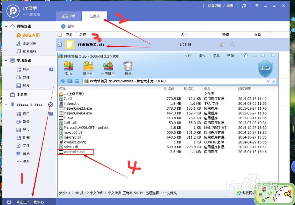The height and width of the screenshot is (205, 295).
Task: Click trash icon on PP表情精灵.zip row
Action: 222,45
